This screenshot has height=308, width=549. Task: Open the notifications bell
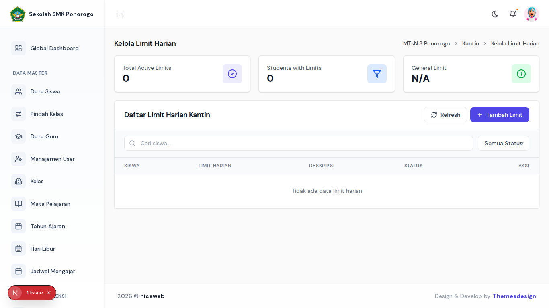pos(513,14)
